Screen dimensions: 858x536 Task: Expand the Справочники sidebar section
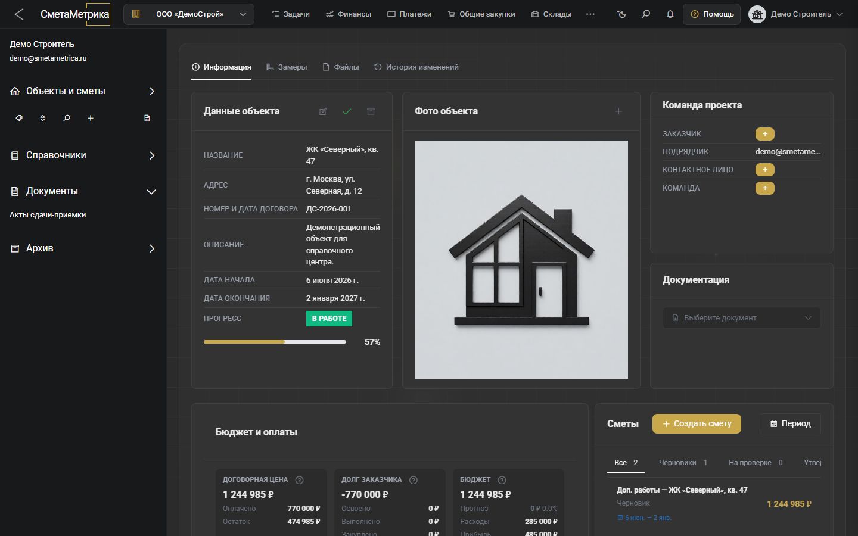[x=83, y=155]
